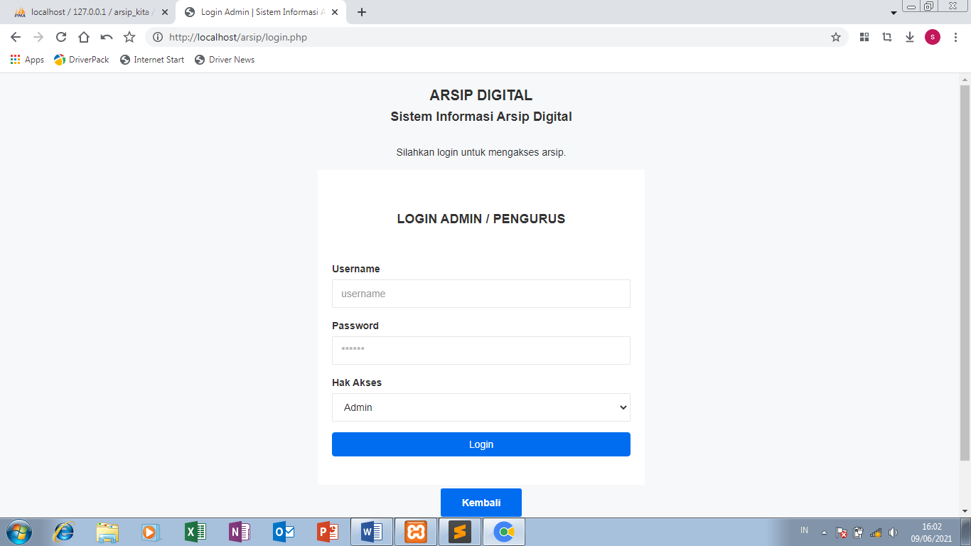This screenshot has width=971, height=546.
Task: Open Microsoft Word from the taskbar
Action: 371,531
